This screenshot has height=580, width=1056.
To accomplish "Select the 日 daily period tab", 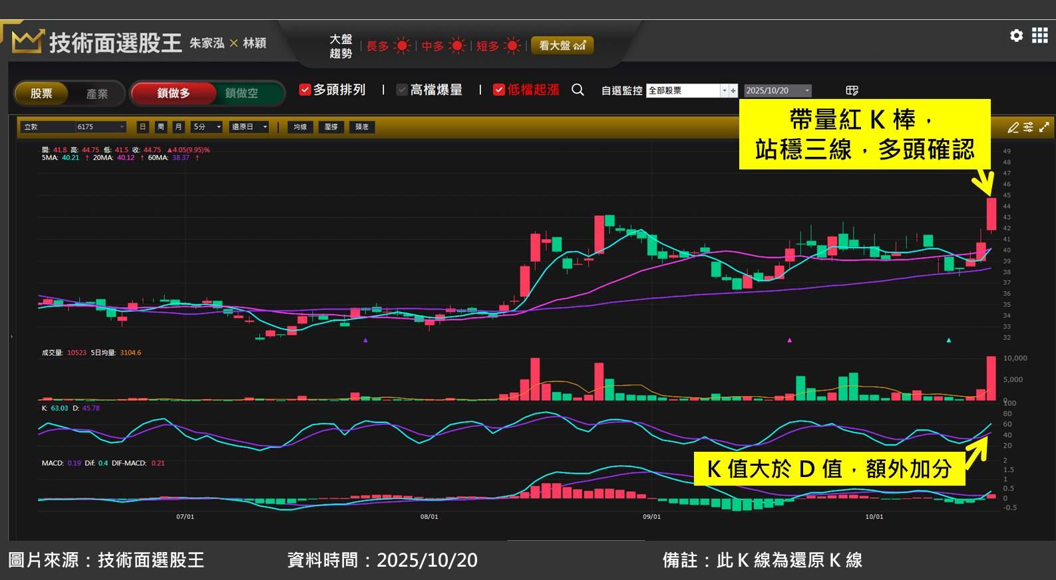I will (143, 127).
